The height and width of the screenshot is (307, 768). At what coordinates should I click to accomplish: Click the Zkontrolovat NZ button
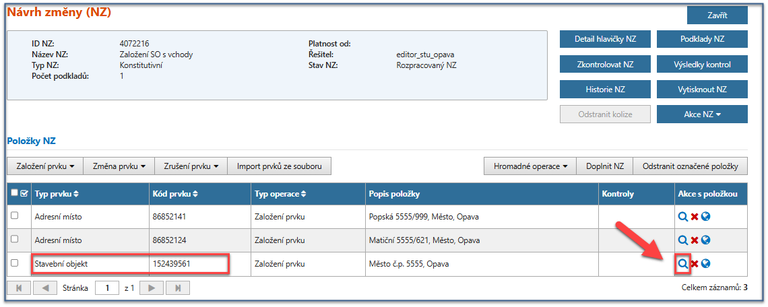point(605,65)
